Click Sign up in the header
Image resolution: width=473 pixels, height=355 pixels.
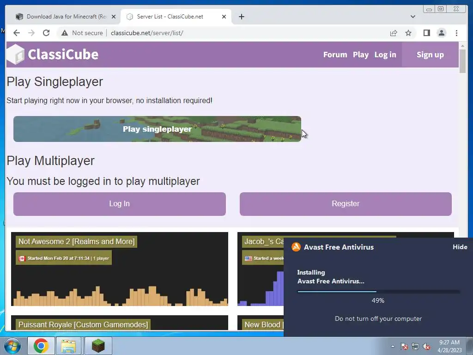click(x=430, y=55)
